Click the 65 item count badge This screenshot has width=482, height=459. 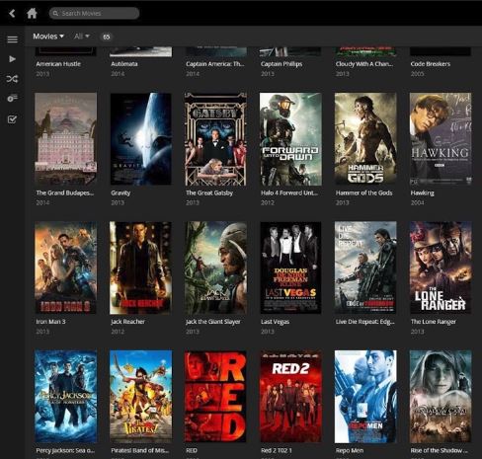(107, 37)
